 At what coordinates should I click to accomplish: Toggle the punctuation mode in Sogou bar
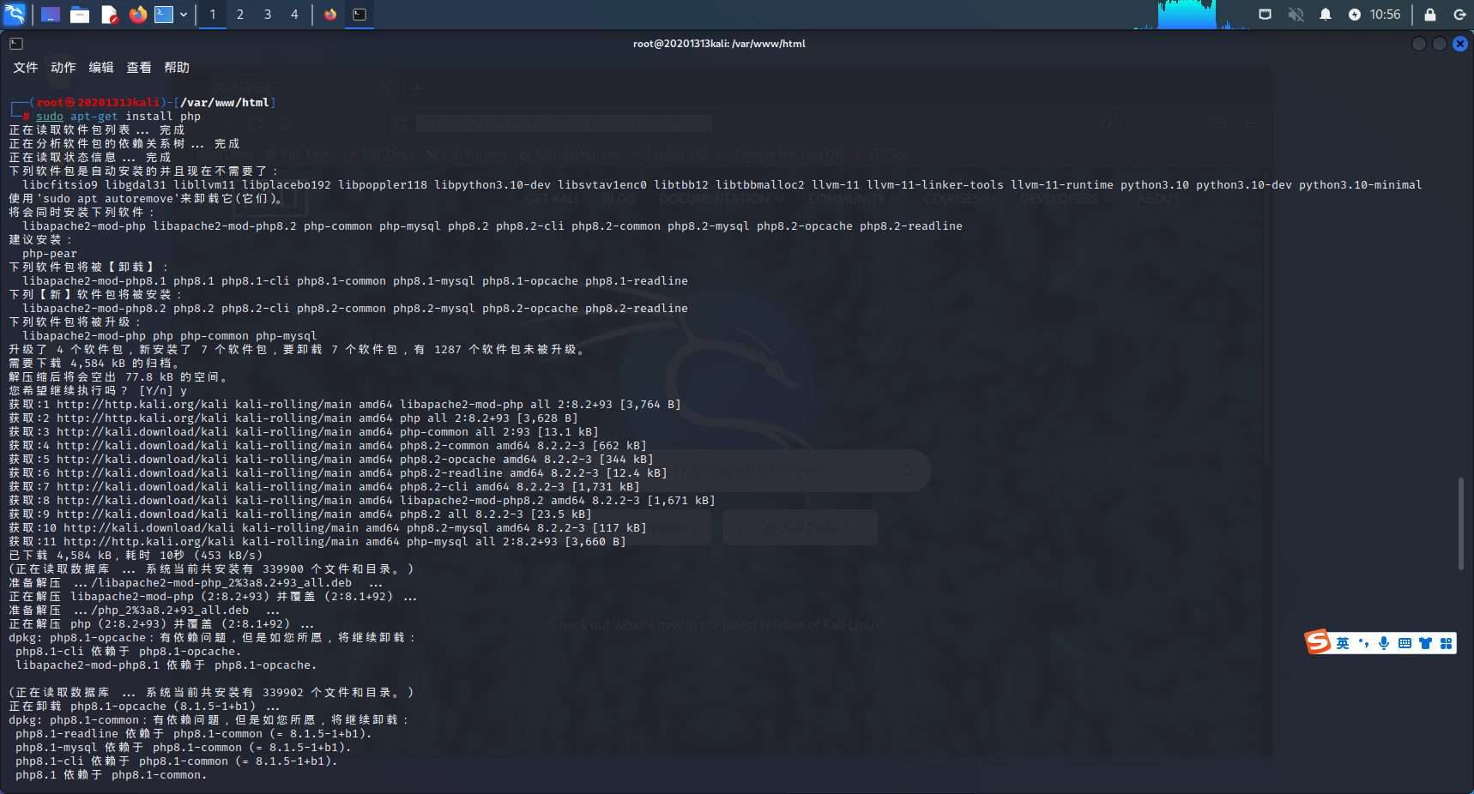point(1363,643)
